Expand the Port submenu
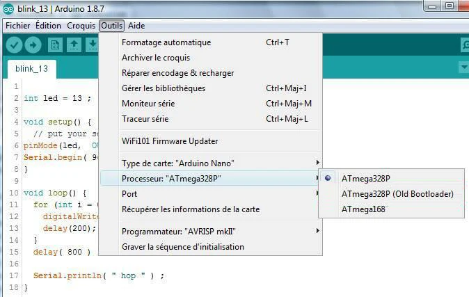The width and height of the screenshot is (469, 297). pyautogui.click(x=211, y=194)
